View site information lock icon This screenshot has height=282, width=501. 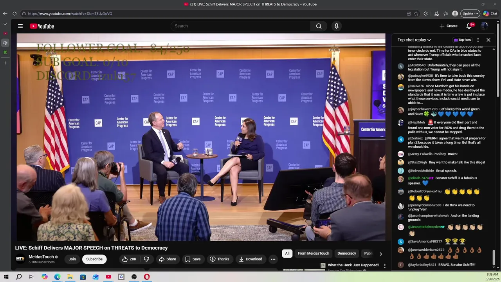click(x=24, y=13)
